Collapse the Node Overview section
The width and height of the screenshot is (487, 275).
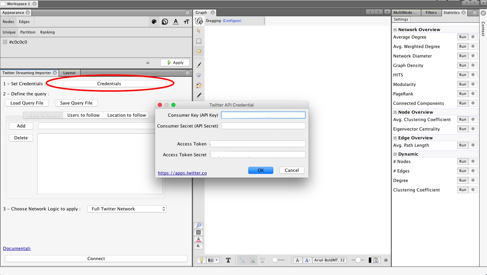tap(395, 112)
